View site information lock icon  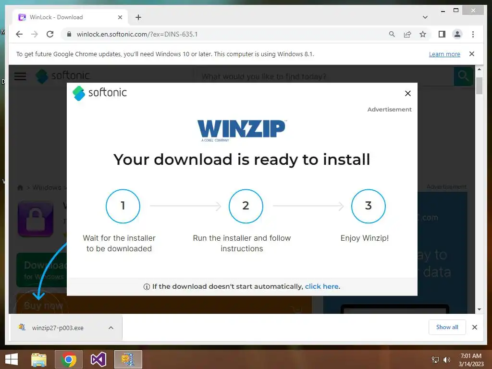point(69,34)
